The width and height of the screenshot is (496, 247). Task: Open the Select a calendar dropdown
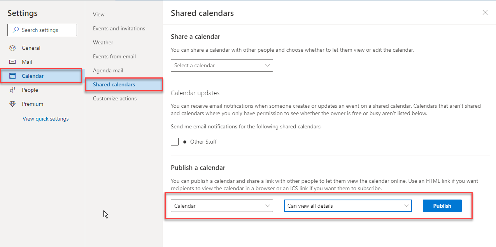tap(221, 65)
